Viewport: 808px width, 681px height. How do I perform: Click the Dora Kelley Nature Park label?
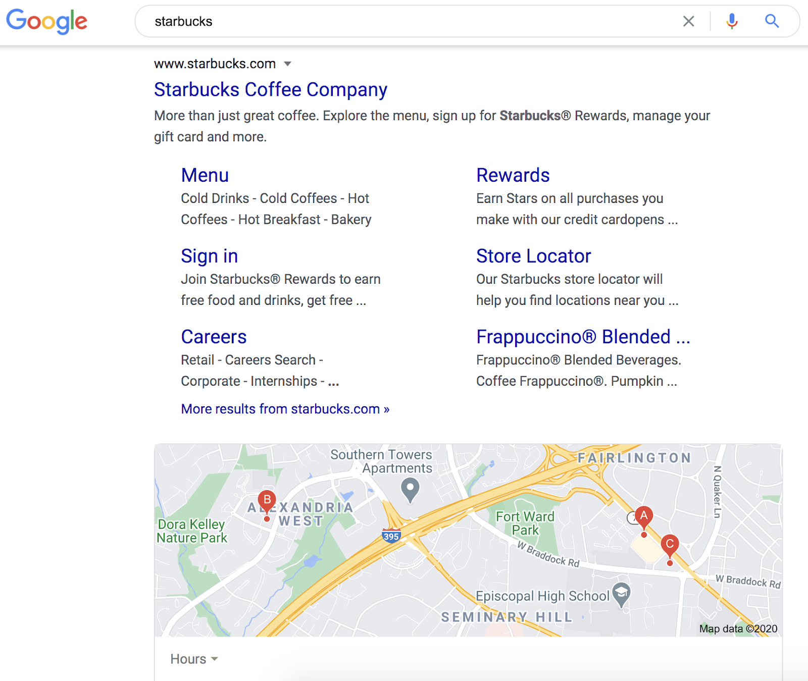(191, 531)
